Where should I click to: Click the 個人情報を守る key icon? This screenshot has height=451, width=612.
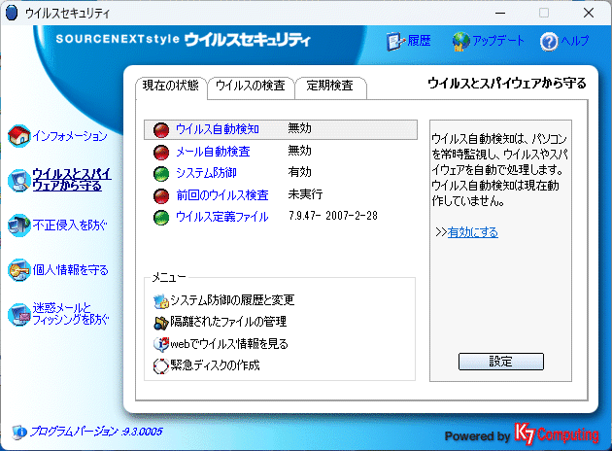coord(19,270)
